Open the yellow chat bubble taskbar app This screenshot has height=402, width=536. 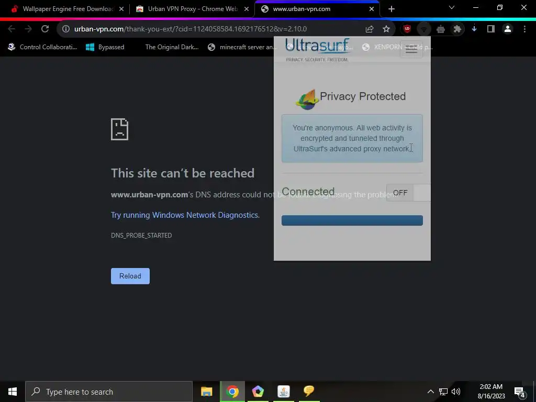[309, 390]
